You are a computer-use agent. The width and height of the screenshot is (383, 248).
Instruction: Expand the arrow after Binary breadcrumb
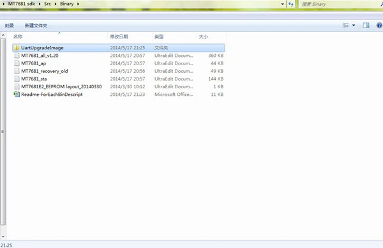click(x=78, y=4)
